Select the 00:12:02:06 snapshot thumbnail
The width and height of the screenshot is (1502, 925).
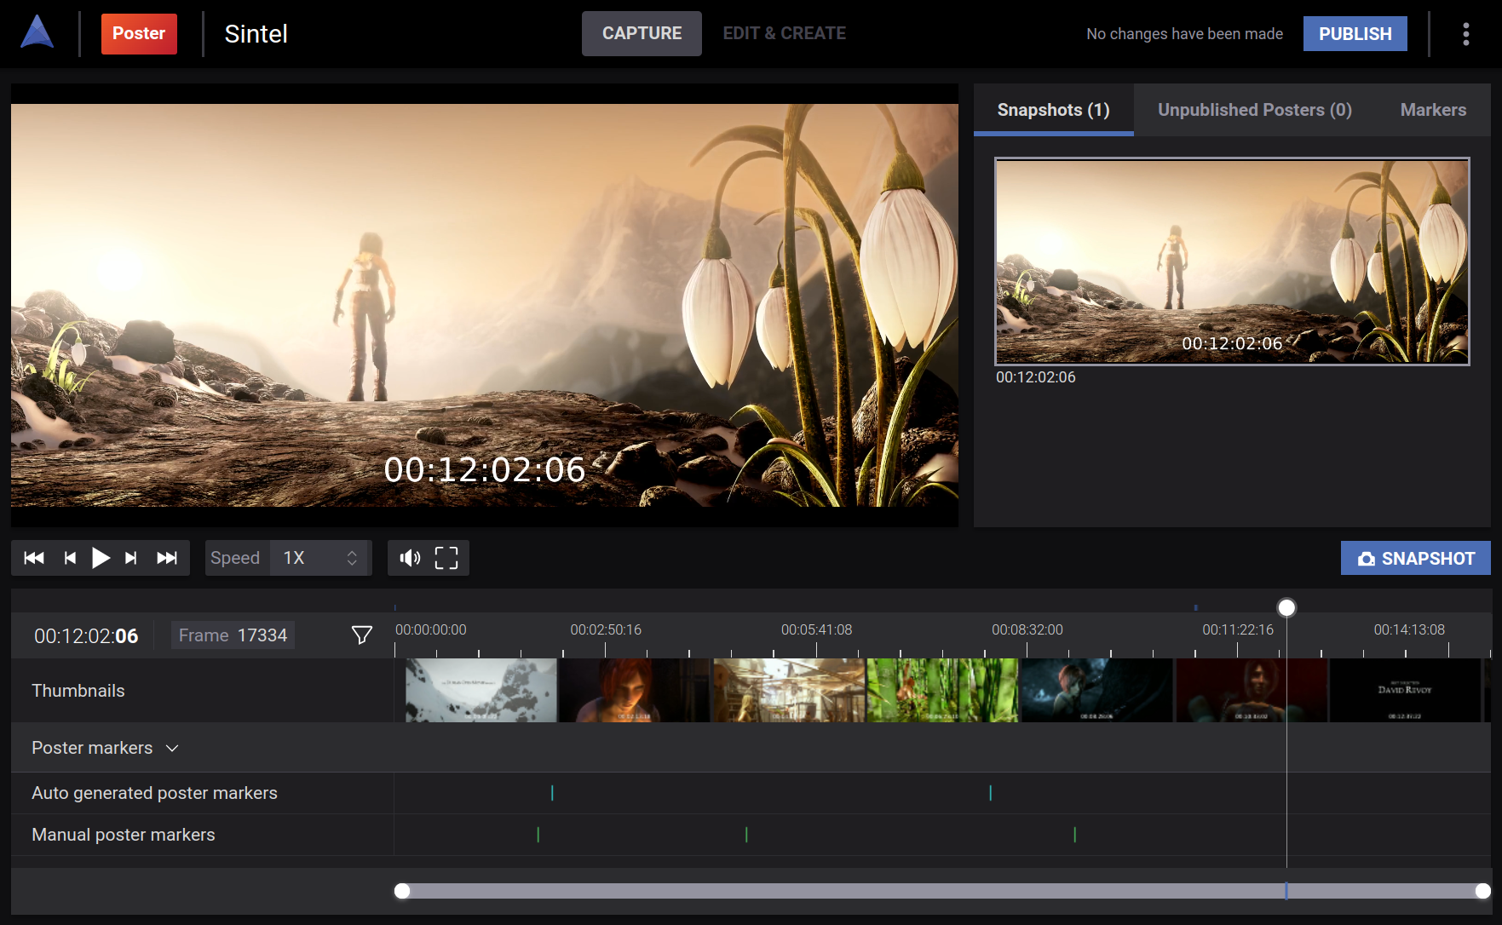1232,261
